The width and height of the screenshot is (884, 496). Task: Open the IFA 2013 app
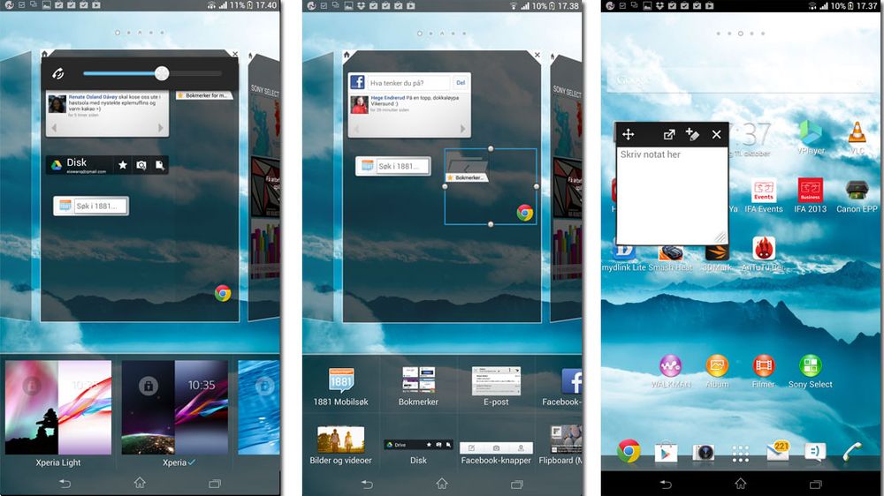(810, 196)
